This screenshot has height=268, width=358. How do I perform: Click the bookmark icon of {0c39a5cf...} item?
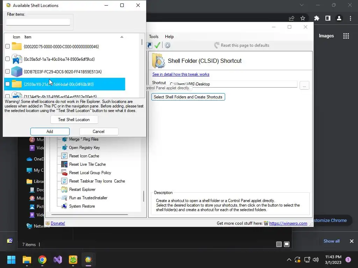(x=17, y=59)
